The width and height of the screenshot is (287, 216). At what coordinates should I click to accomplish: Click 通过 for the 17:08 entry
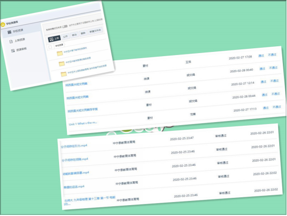point(261,56)
